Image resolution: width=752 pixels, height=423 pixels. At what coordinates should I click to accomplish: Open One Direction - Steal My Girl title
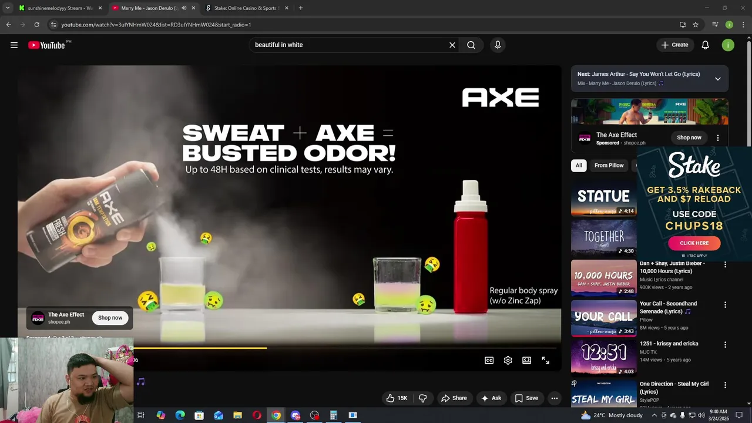(674, 388)
